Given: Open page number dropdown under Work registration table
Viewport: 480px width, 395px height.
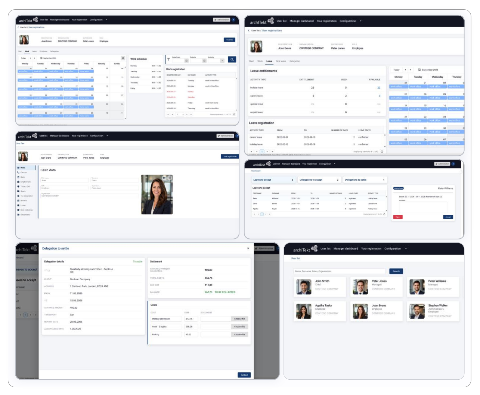Looking at the screenshot, I should click(179, 114).
